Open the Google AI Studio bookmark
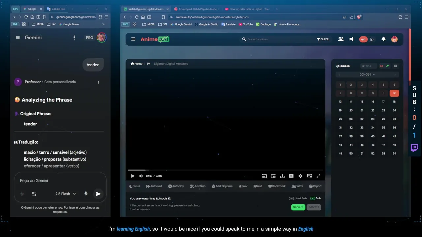Viewport: 422px width, 237px height. [206, 24]
